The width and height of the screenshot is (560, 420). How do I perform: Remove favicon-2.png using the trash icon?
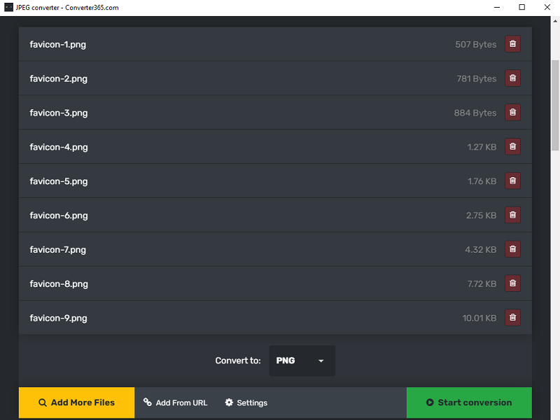point(512,78)
